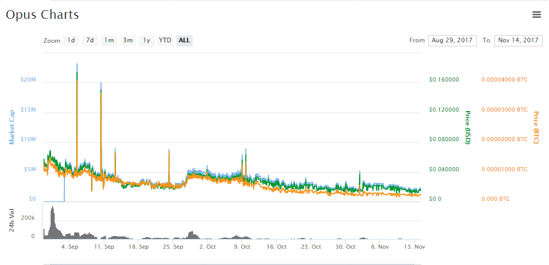
Task: Click the 16. Oct date tick
Action: click(276, 247)
